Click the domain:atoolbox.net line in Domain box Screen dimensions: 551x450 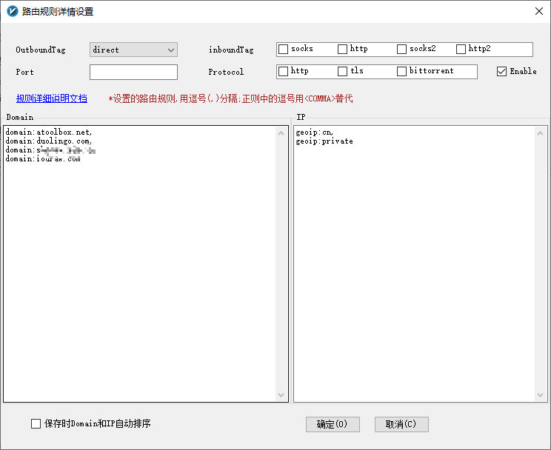click(x=49, y=132)
